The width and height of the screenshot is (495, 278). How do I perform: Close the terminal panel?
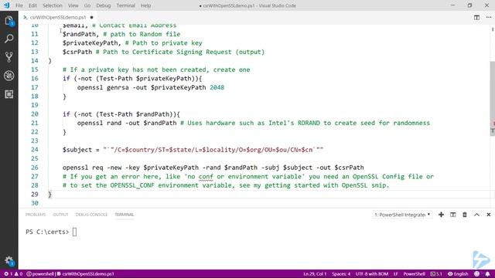(x=488, y=215)
